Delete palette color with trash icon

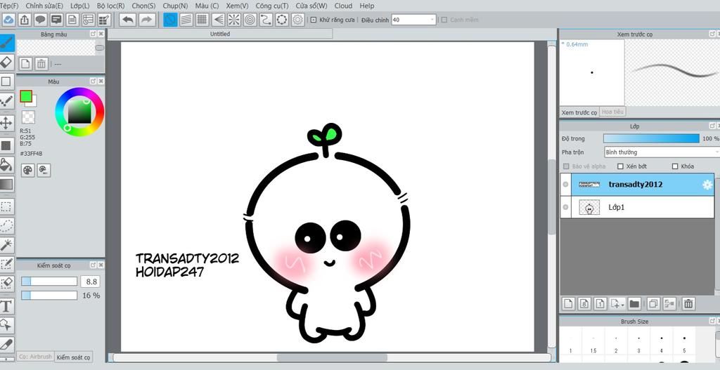coord(41,64)
